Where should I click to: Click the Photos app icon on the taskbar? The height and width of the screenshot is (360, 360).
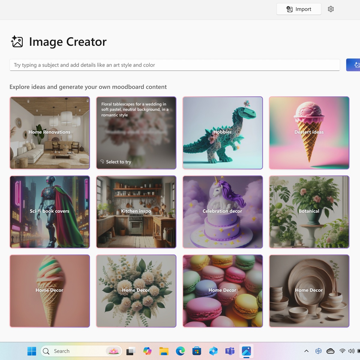point(246,351)
